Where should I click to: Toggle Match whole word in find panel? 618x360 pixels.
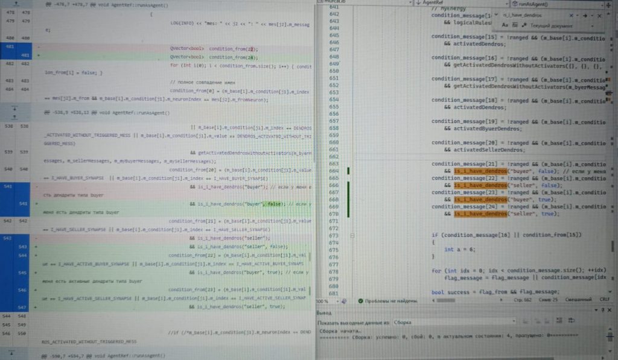pos(515,25)
